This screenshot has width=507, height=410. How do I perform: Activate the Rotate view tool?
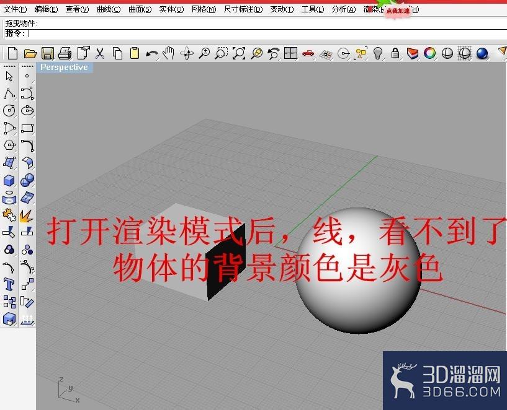coord(187,53)
